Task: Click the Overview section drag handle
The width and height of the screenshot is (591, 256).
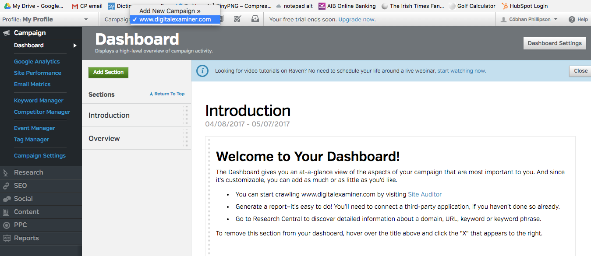Action: pos(186,138)
